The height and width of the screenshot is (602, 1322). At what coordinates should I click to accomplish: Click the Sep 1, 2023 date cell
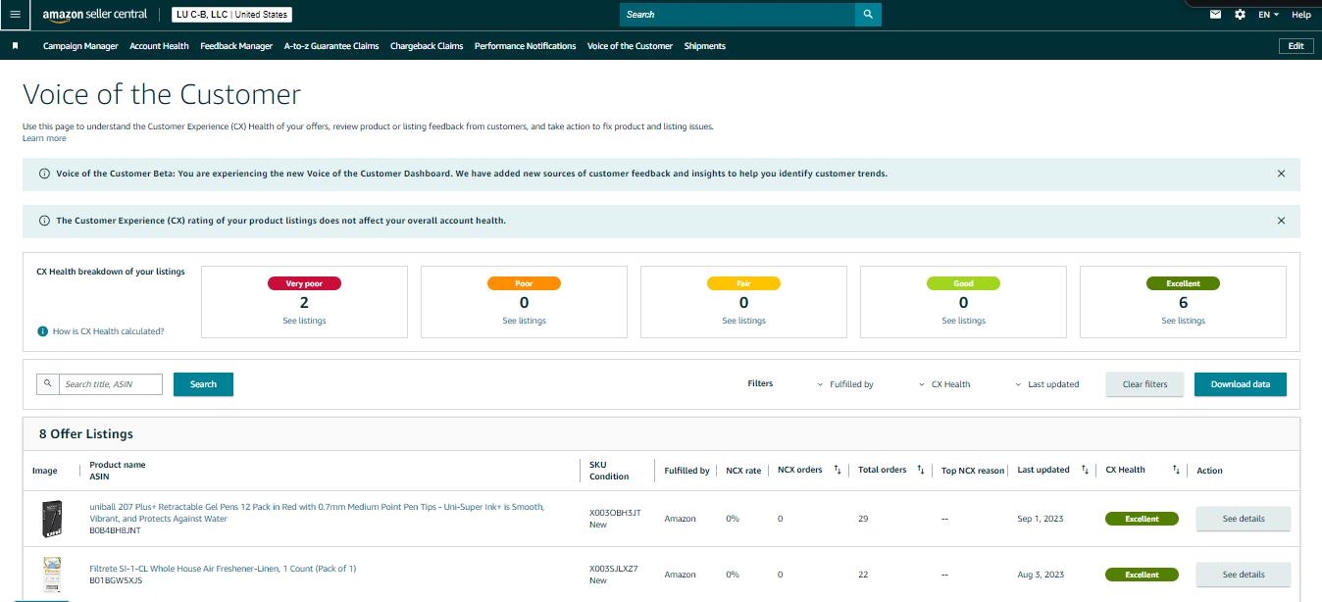coord(1041,519)
